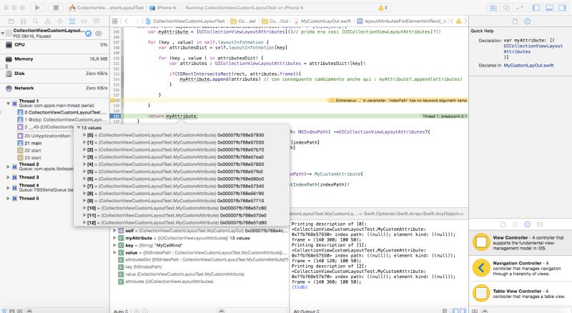Expand Thread 3 in debug navigator

coord(8,177)
